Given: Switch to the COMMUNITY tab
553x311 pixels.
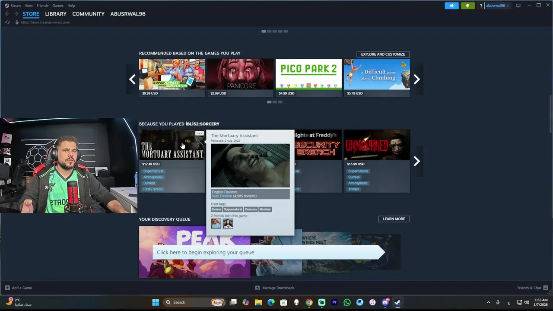Looking at the screenshot, I should pos(88,14).
